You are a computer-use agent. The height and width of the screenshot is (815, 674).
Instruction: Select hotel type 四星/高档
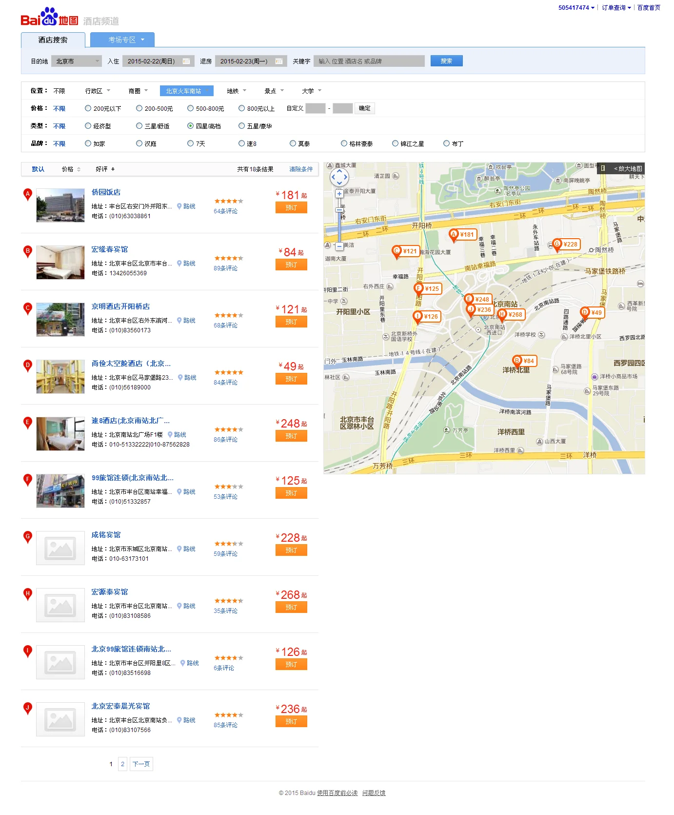[190, 126]
